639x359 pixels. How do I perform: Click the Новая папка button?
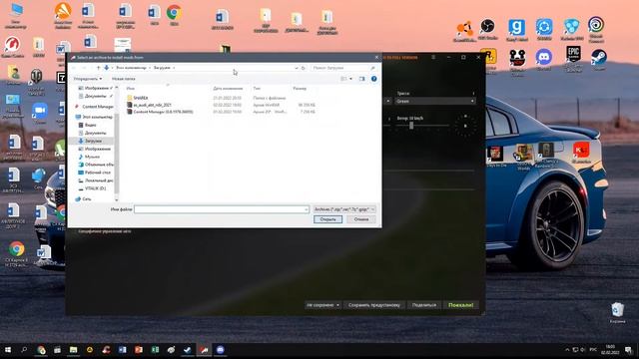124,79
